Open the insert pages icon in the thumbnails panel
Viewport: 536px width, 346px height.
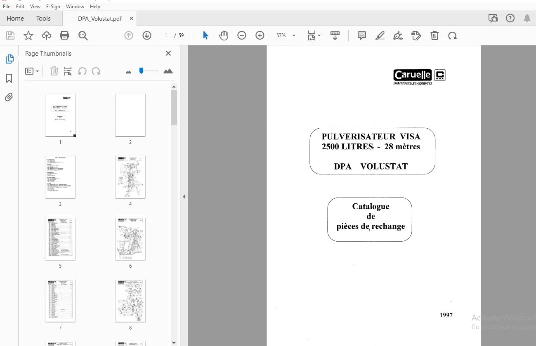click(68, 71)
